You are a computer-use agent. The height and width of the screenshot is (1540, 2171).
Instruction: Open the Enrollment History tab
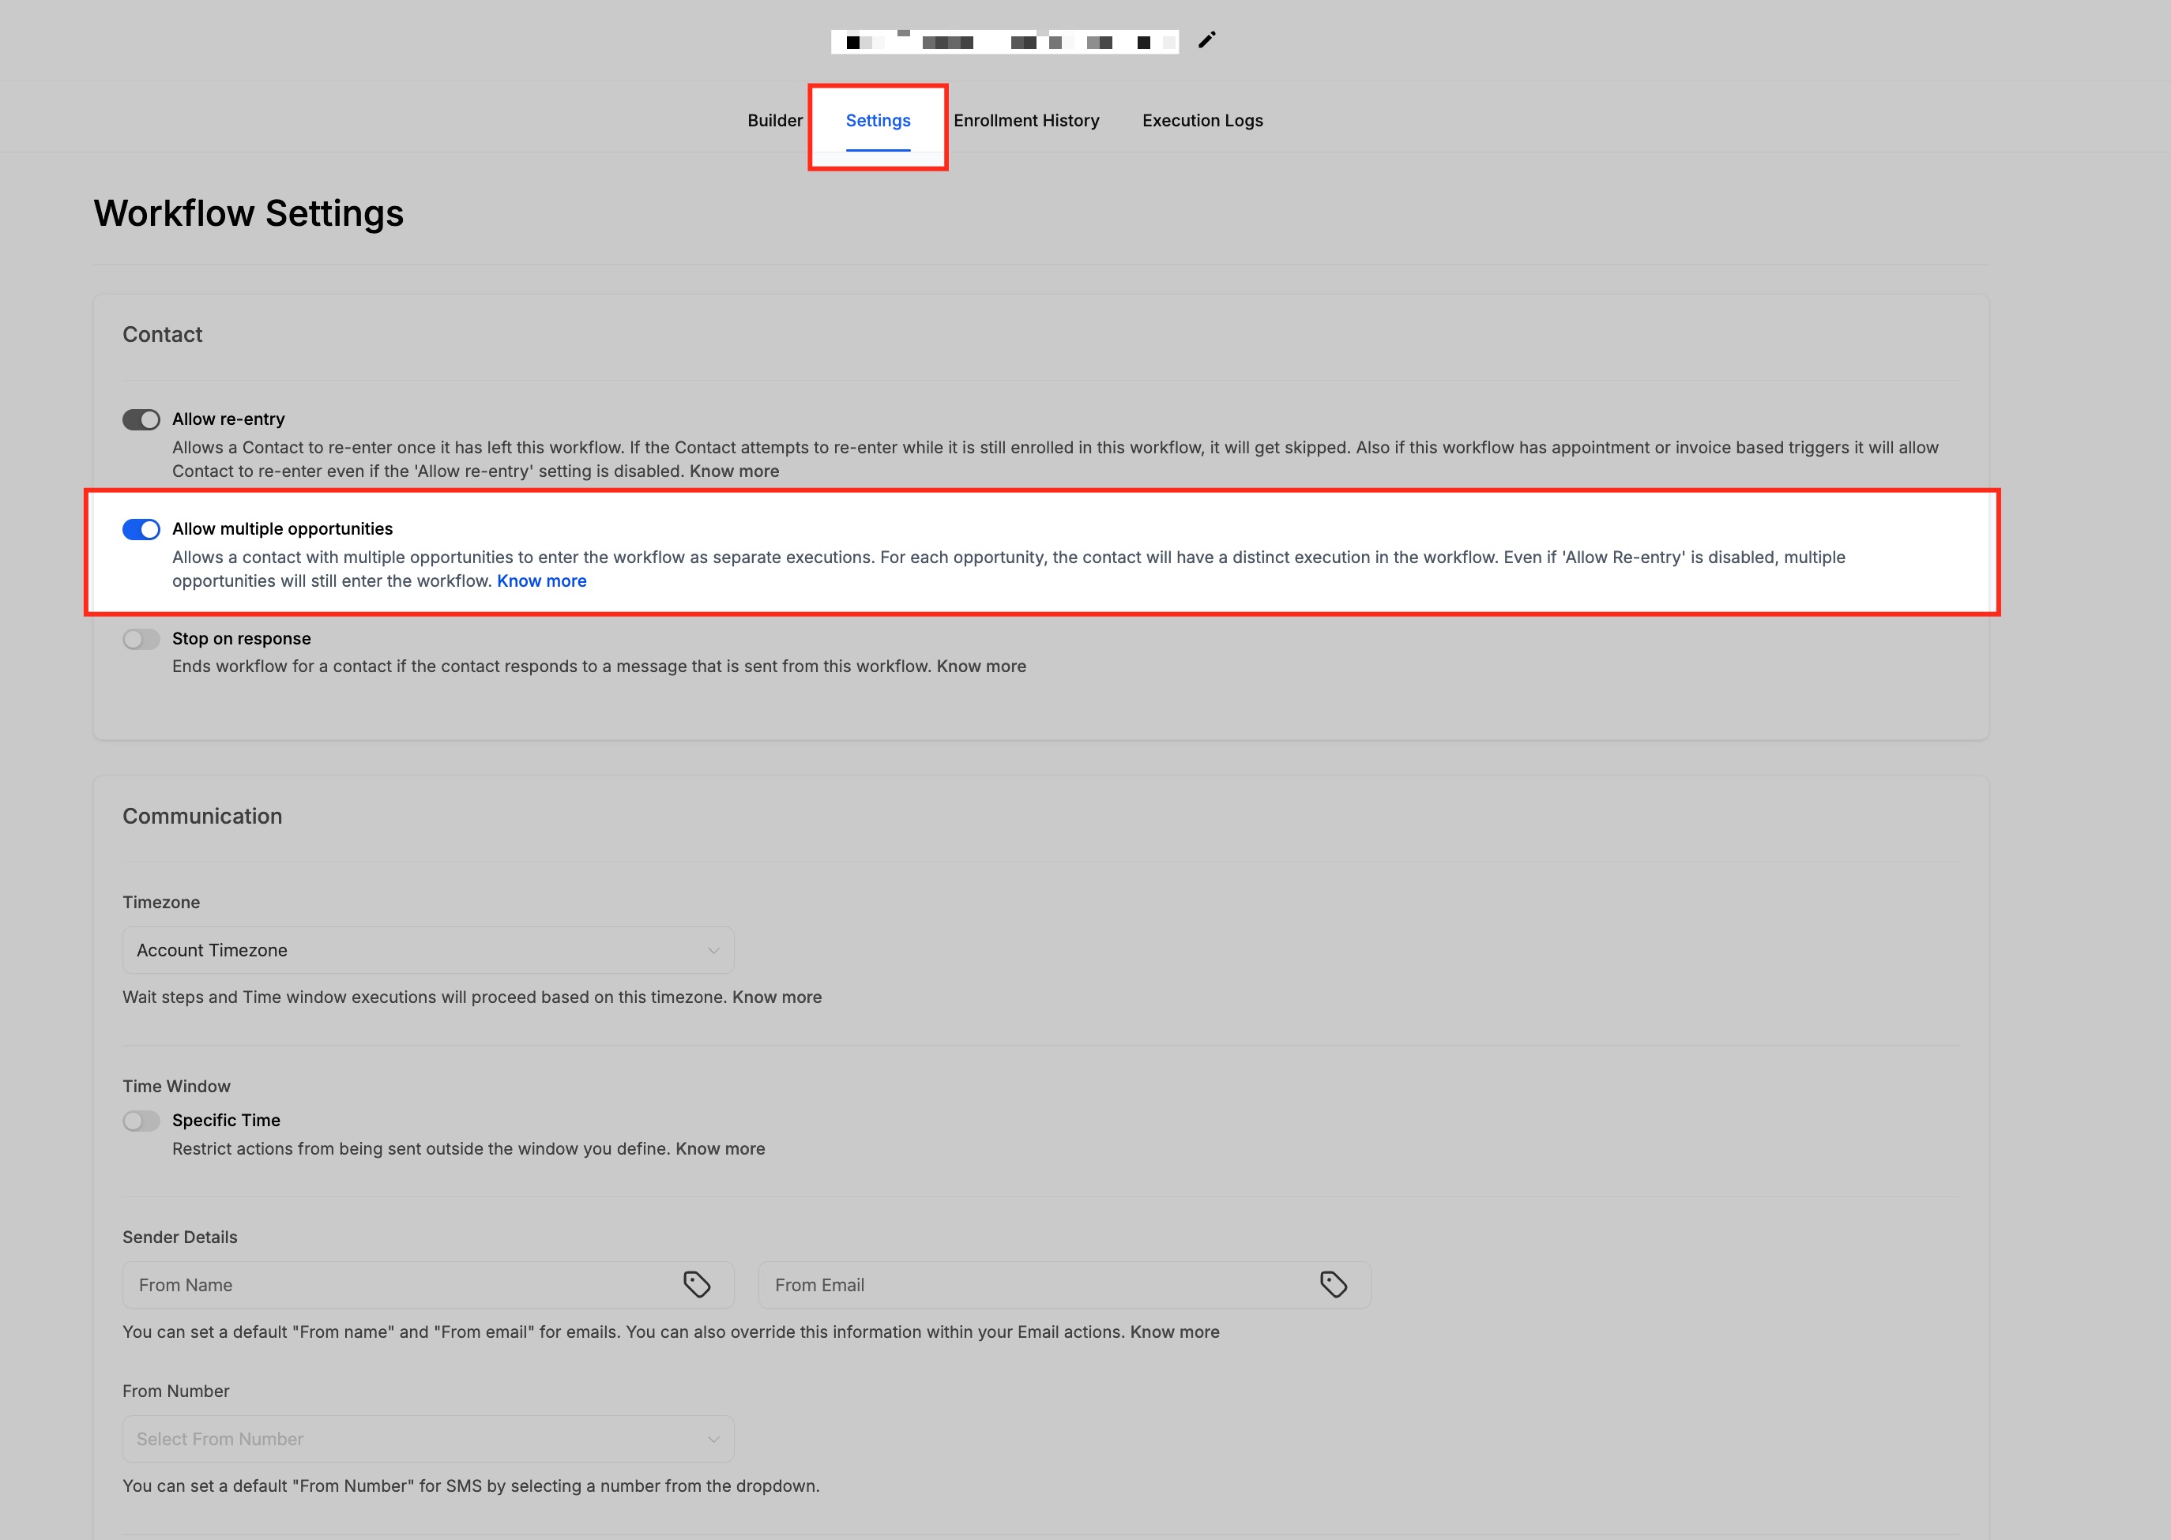tap(1025, 120)
